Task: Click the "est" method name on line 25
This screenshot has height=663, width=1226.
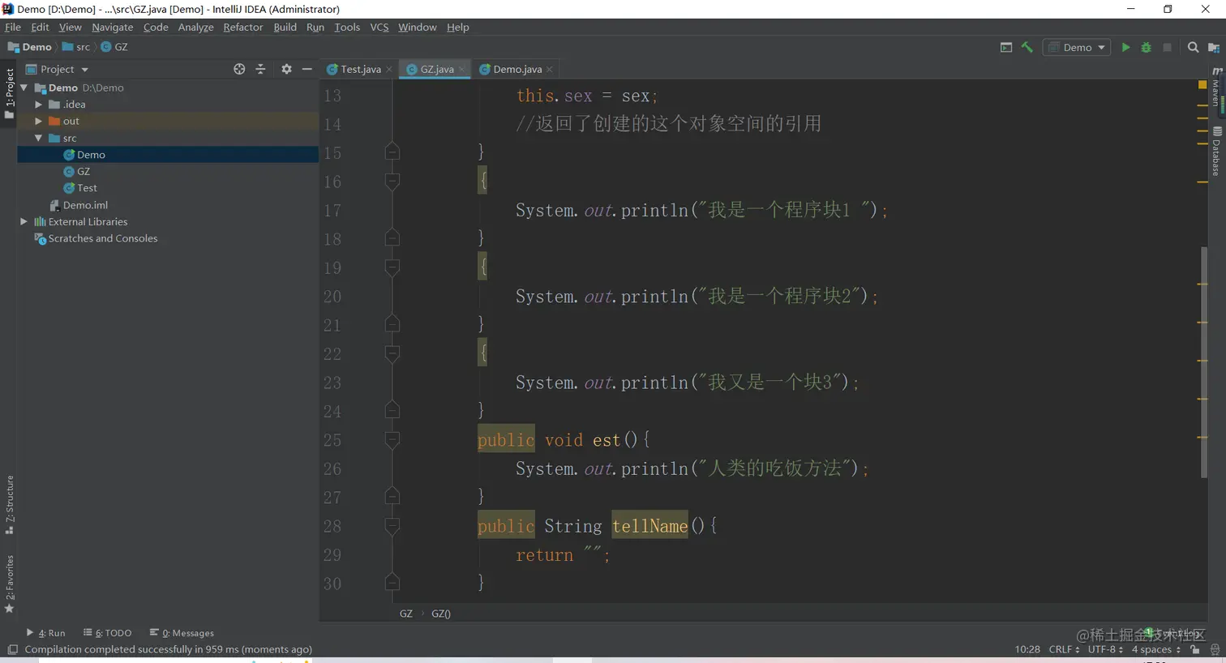Action: coord(607,440)
